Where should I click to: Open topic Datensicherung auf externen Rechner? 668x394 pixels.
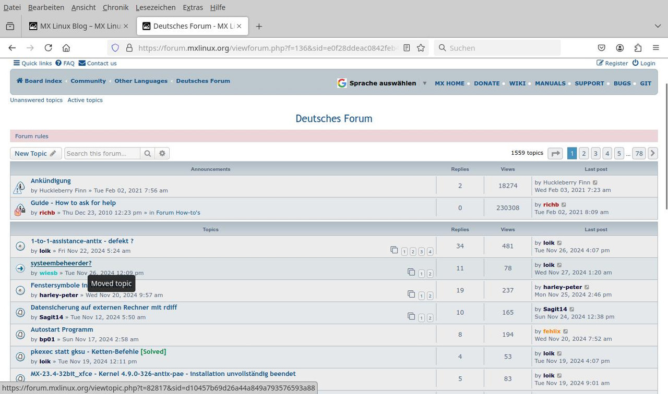point(104,307)
